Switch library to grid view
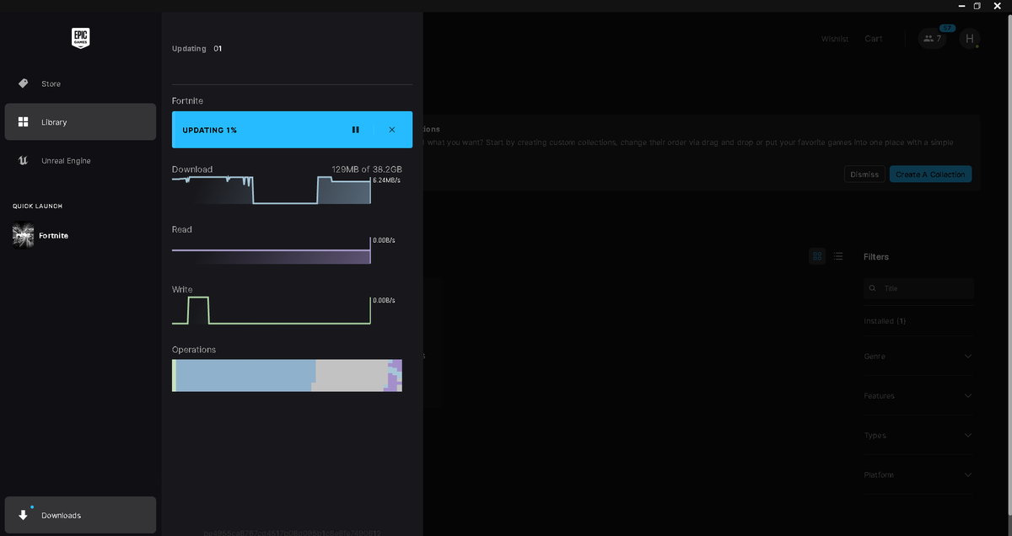The image size is (1012, 536). [x=816, y=256]
